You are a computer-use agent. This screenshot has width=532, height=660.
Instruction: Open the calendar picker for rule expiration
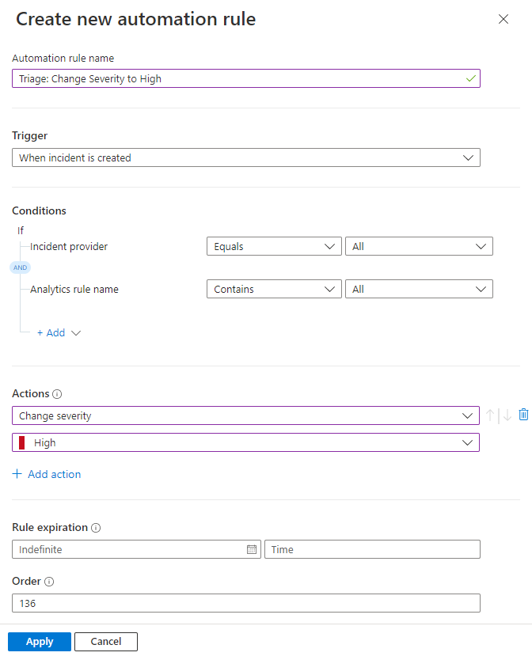click(x=253, y=548)
